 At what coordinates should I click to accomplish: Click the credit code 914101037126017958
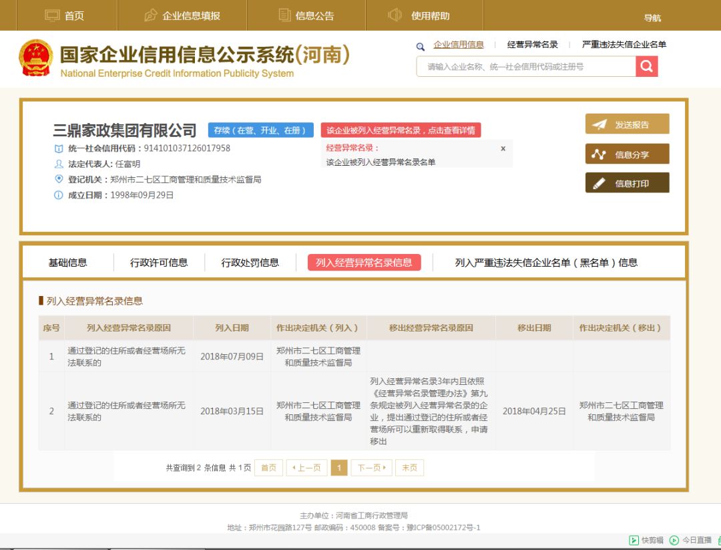pyautogui.click(x=187, y=148)
